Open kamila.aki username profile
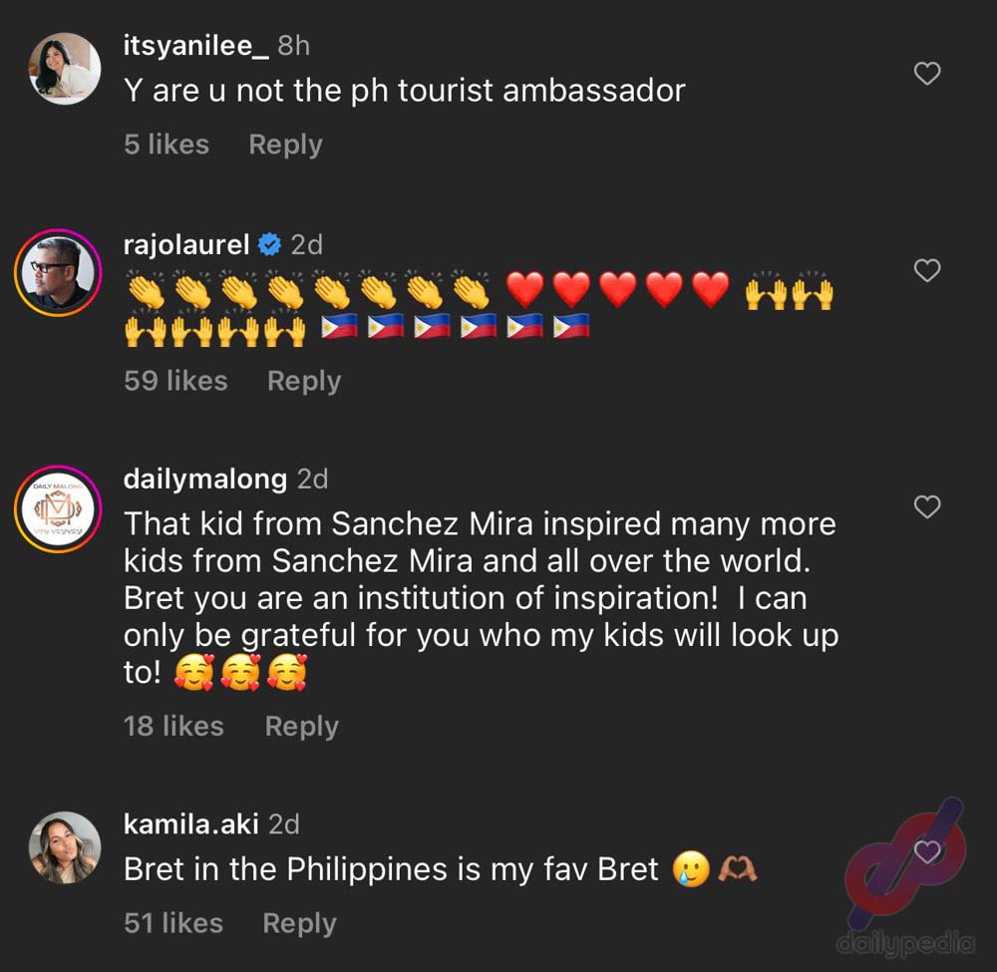Screen dimensions: 997x972 click(x=191, y=823)
